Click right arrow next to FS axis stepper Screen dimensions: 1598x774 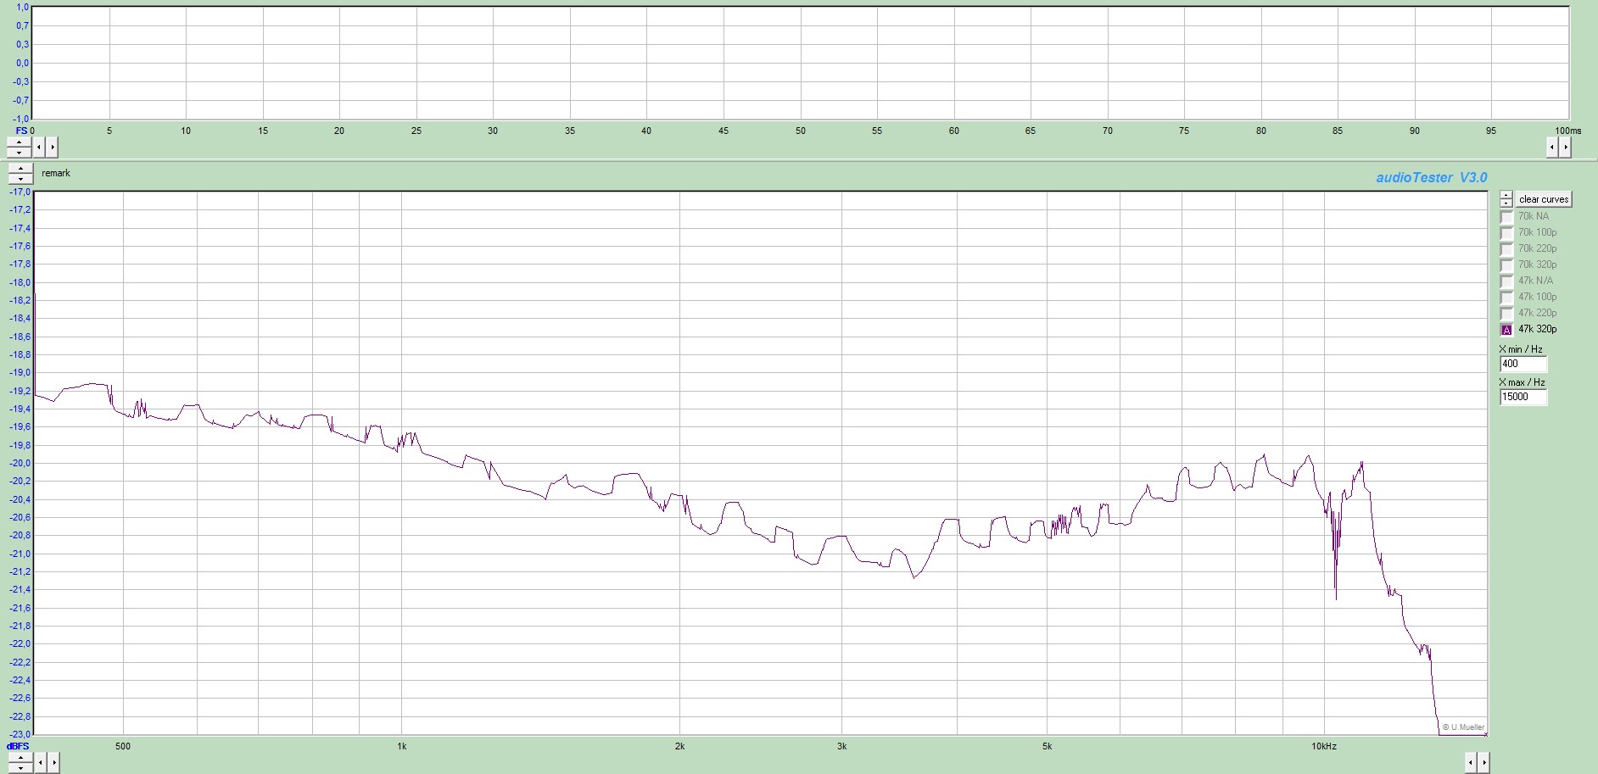click(x=53, y=148)
